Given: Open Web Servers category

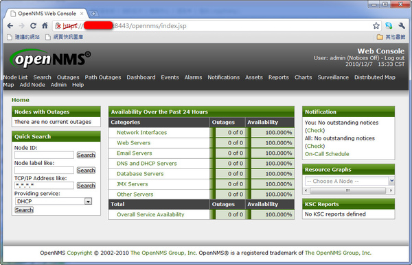Looking at the screenshot, I should 134,143.
